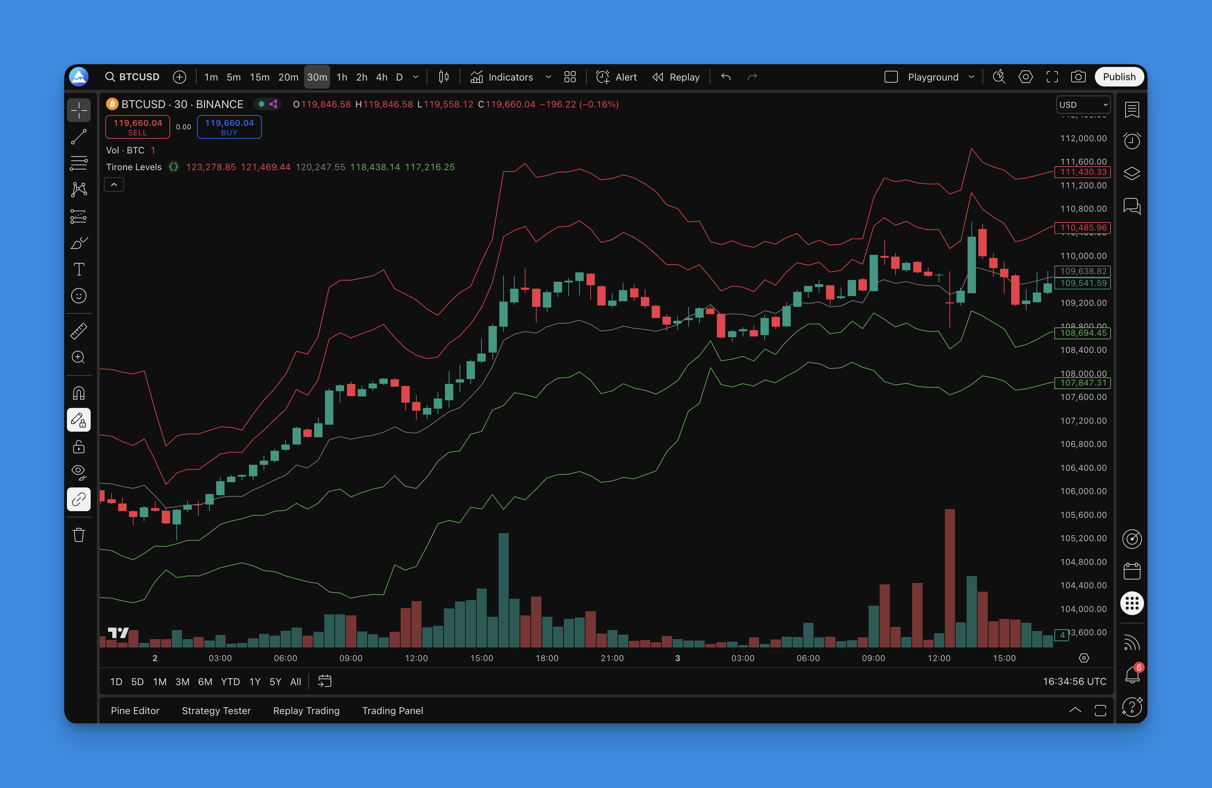Viewport: 1212px width, 788px height.
Task: Open the Pine Editor tab
Action: (135, 711)
